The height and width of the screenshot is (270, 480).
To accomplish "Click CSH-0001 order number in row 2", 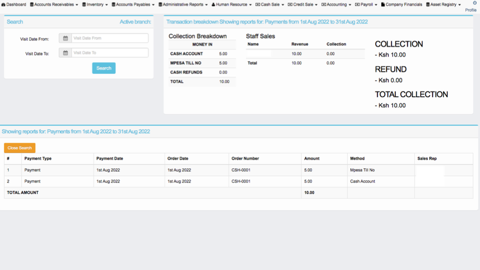I will click(241, 181).
